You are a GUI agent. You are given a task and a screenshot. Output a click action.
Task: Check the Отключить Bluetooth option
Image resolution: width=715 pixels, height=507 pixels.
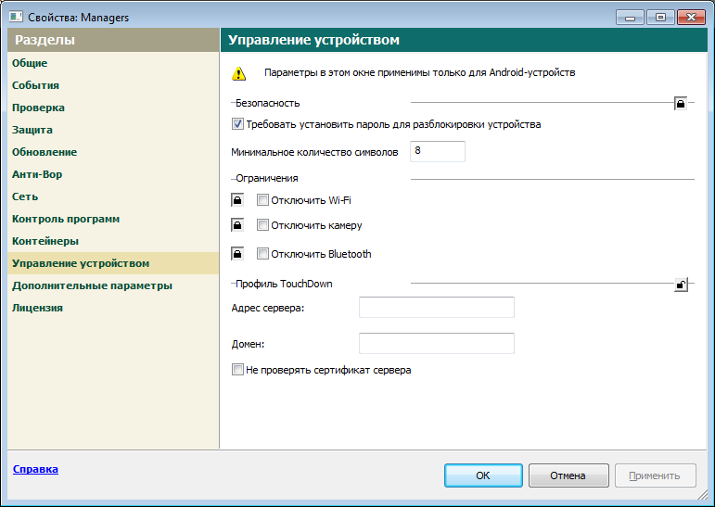pos(262,254)
